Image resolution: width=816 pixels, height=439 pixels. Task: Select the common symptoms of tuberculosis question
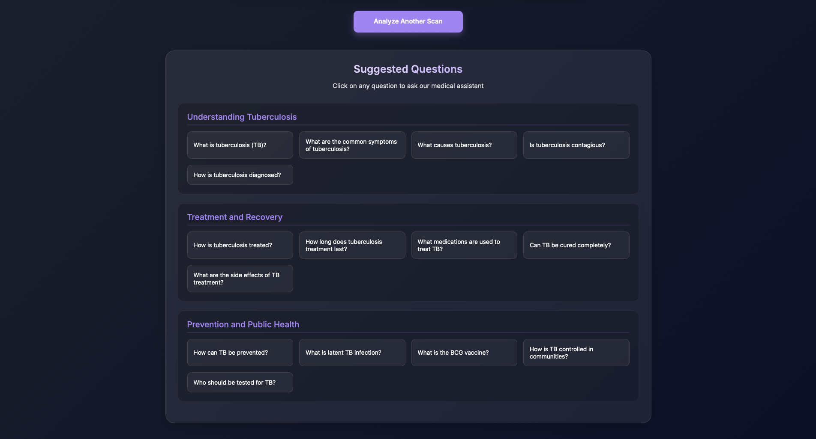point(352,145)
